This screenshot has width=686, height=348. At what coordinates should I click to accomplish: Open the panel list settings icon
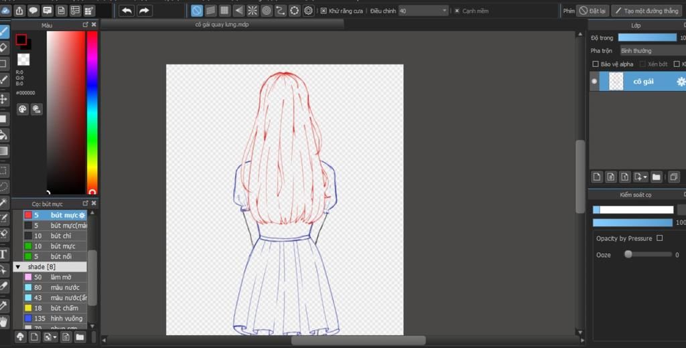point(75,11)
